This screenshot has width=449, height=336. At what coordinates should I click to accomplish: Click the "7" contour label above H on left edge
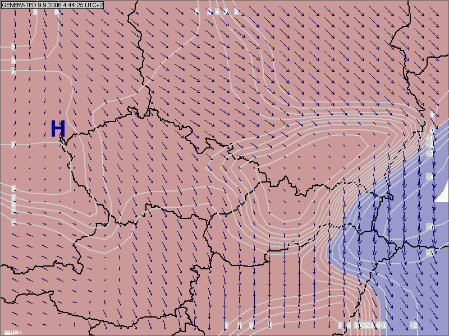[x=13, y=71]
